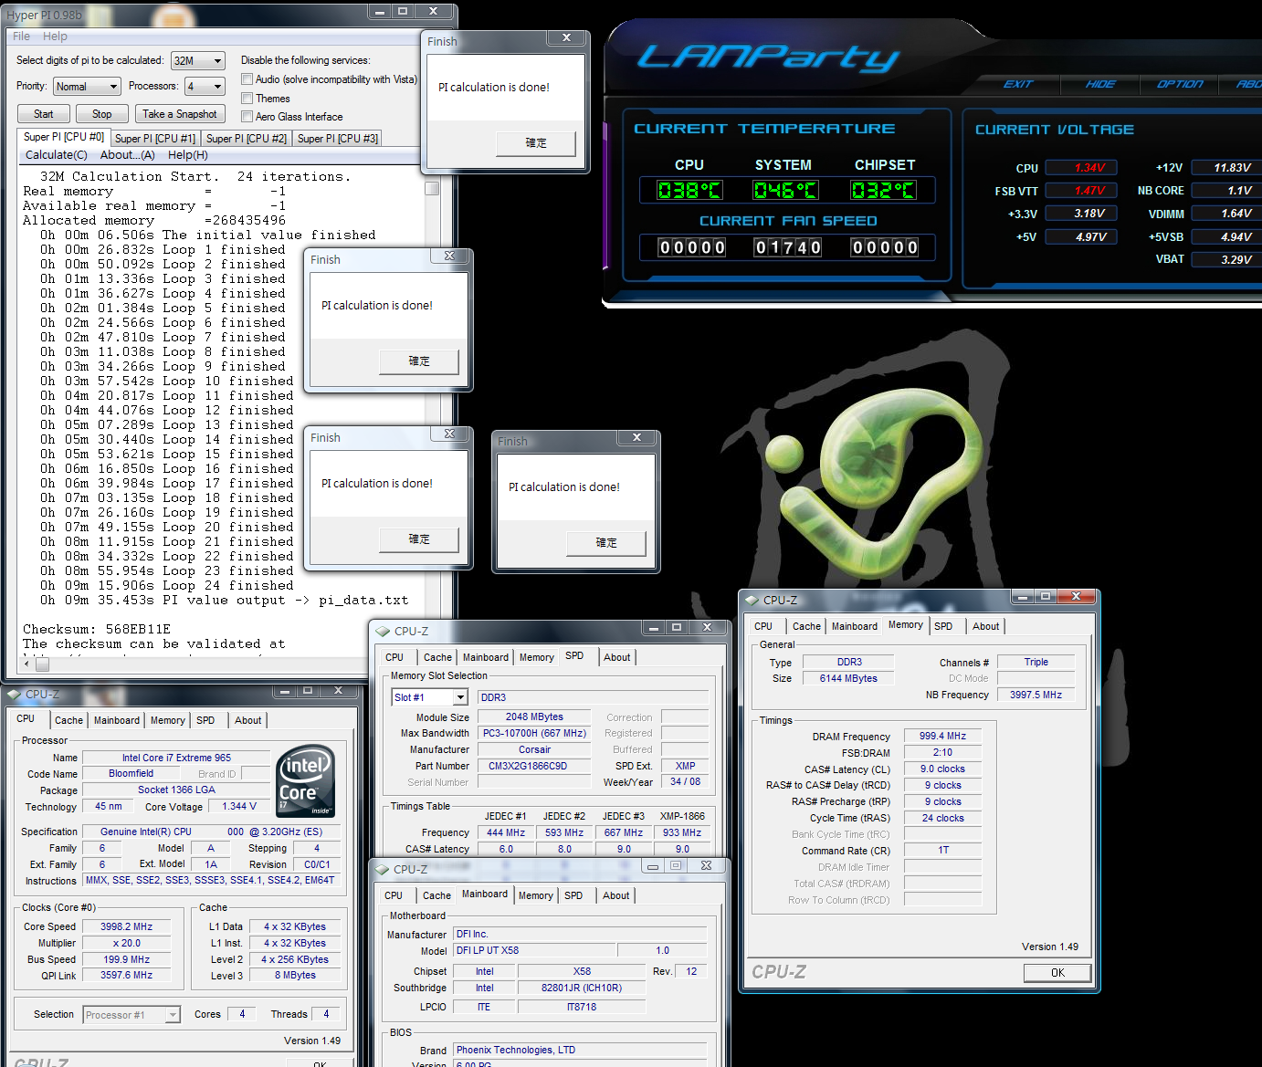Image resolution: width=1262 pixels, height=1067 pixels.
Task: Click the EXIT button in LANParty
Action: coord(1017,84)
